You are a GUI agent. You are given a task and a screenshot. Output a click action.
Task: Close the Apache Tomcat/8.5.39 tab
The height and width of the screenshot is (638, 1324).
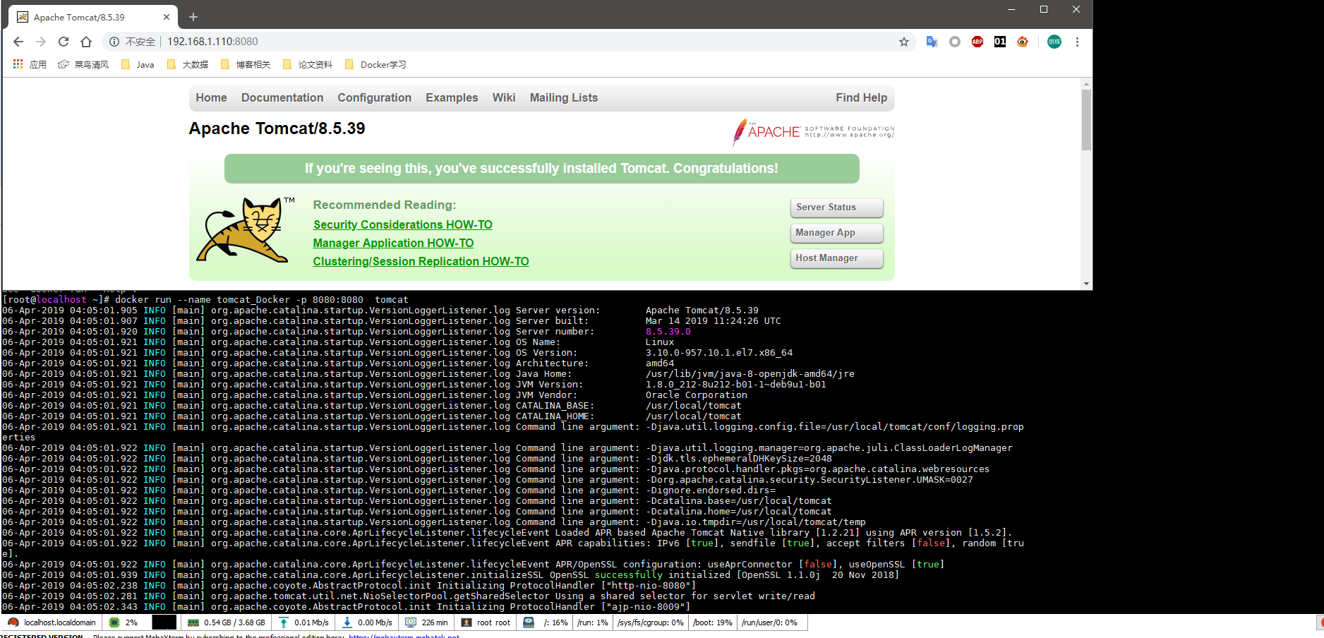[167, 17]
